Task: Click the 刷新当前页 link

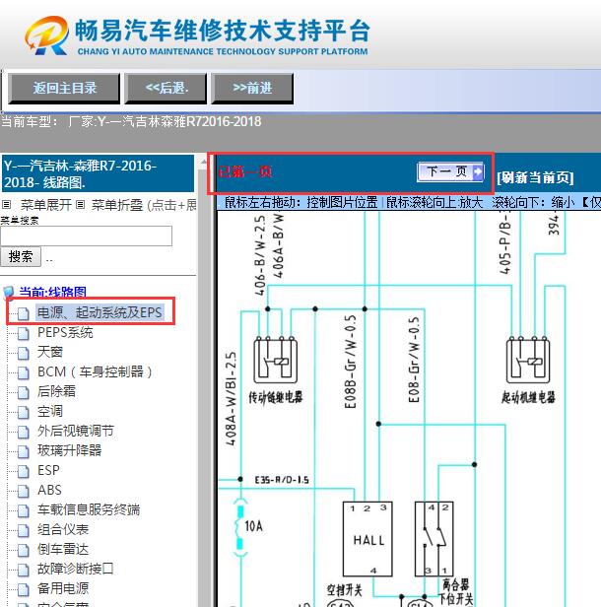Action: (535, 177)
